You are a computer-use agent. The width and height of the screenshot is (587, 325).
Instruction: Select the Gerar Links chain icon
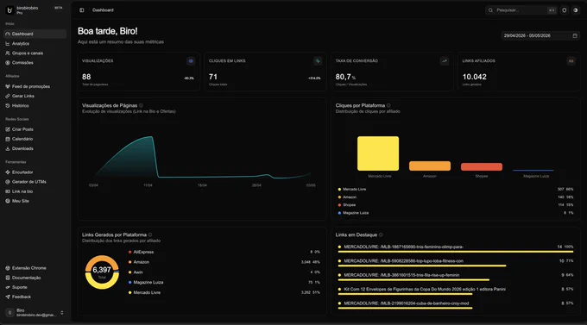coord(8,96)
